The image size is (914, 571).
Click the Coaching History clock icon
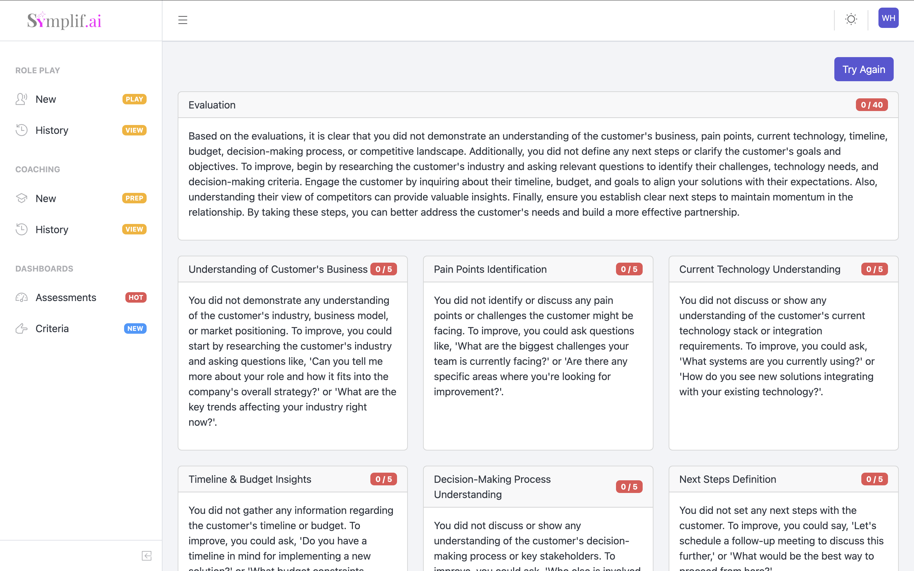click(22, 229)
